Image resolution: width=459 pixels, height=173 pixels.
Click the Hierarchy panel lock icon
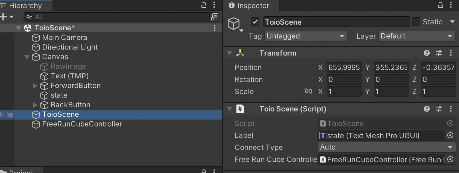point(204,5)
